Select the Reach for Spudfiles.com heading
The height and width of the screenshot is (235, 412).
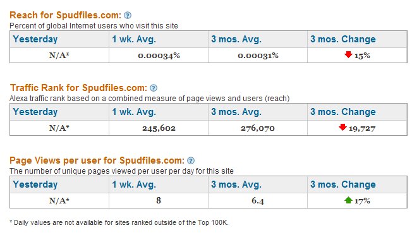[x=66, y=15]
